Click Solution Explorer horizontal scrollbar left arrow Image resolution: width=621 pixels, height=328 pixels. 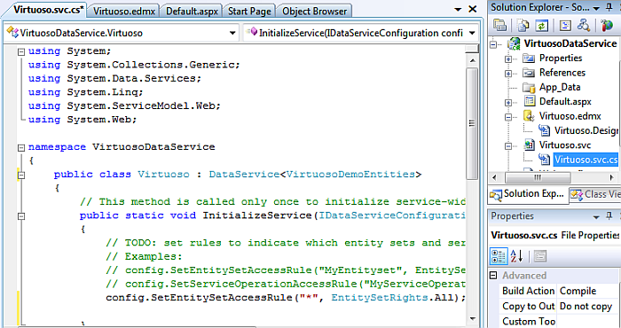[x=494, y=177]
